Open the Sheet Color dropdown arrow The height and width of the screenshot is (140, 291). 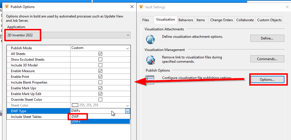click(127, 106)
